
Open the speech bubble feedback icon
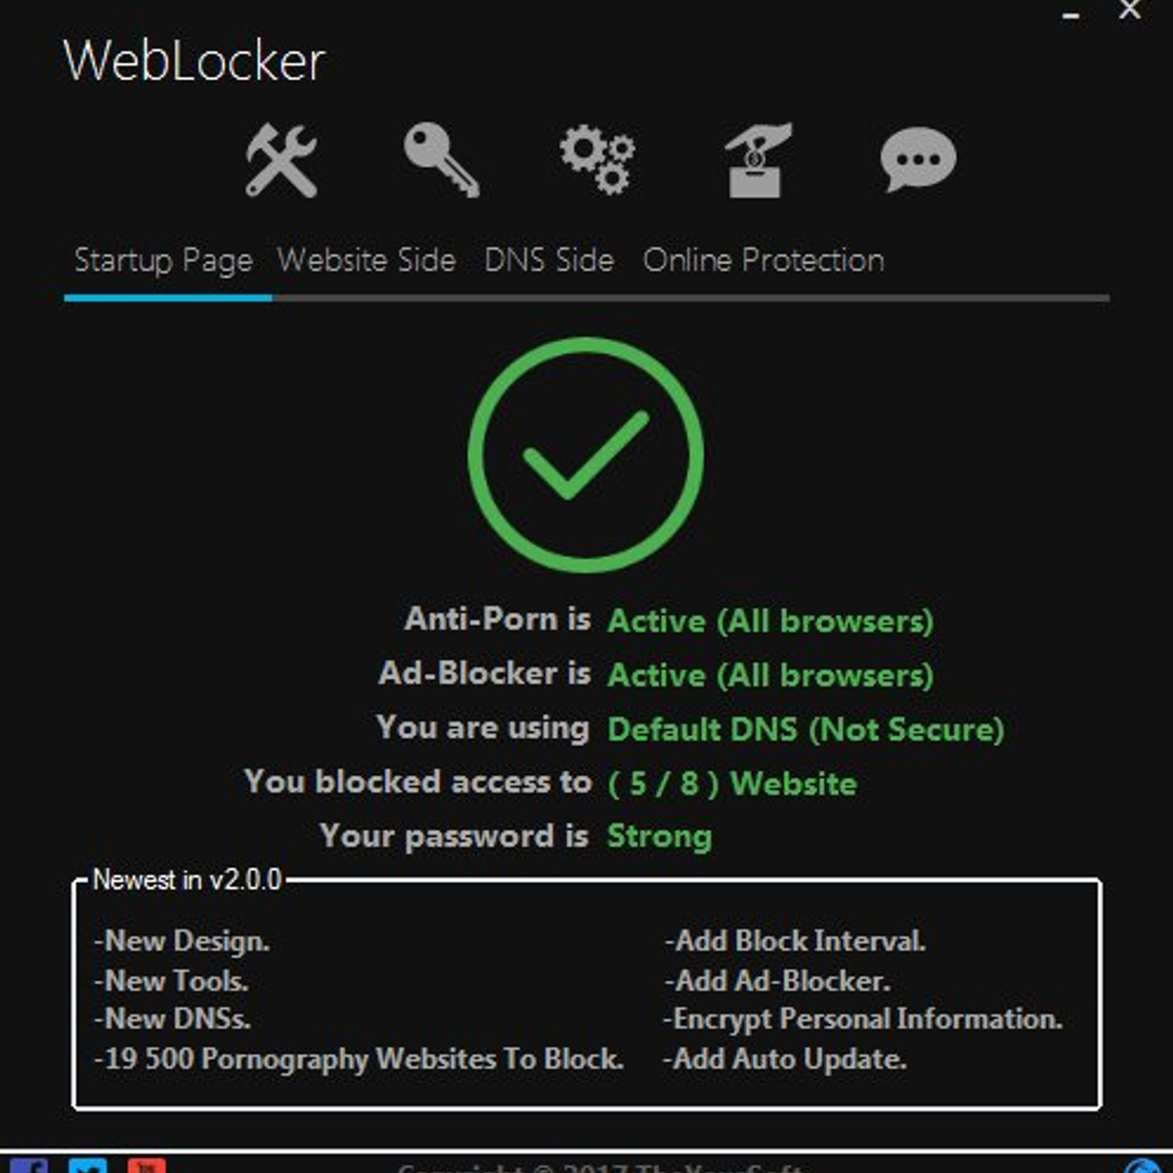click(918, 160)
